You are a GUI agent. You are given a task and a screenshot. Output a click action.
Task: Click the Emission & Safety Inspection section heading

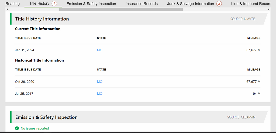click(46, 117)
